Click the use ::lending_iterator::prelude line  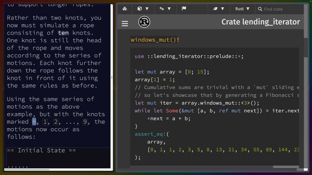pos(189,56)
